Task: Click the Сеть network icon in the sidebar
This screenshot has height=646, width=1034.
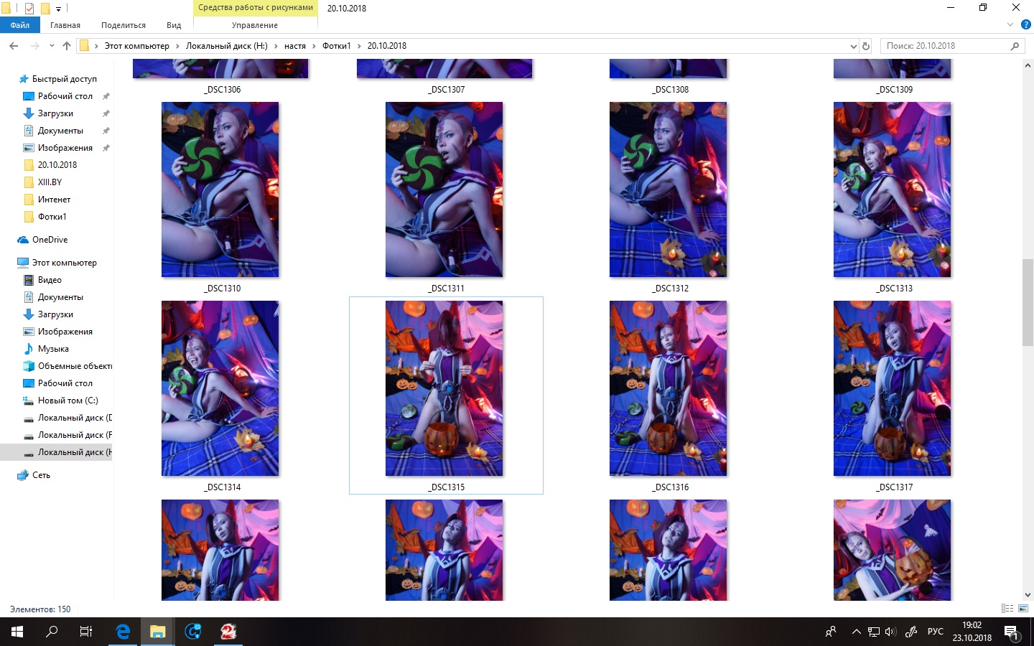Action: coord(23,475)
